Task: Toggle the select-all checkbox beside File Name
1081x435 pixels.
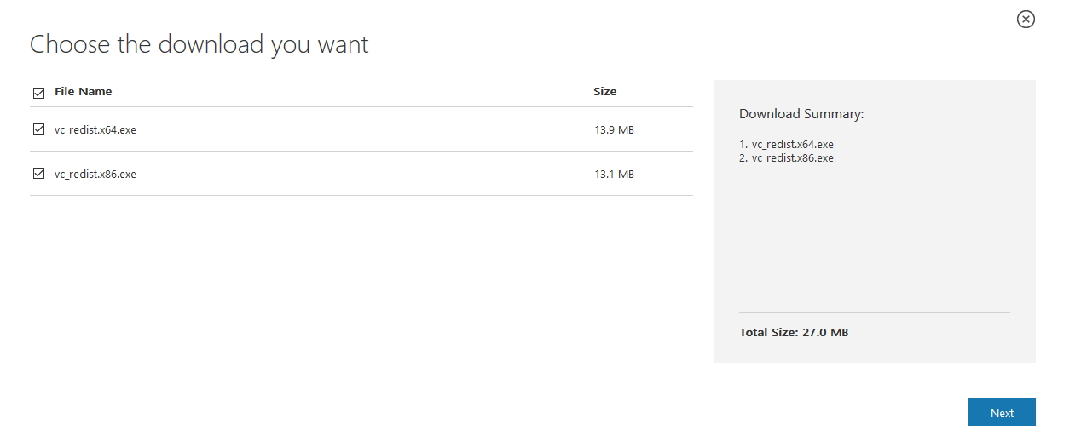Action: 38,93
